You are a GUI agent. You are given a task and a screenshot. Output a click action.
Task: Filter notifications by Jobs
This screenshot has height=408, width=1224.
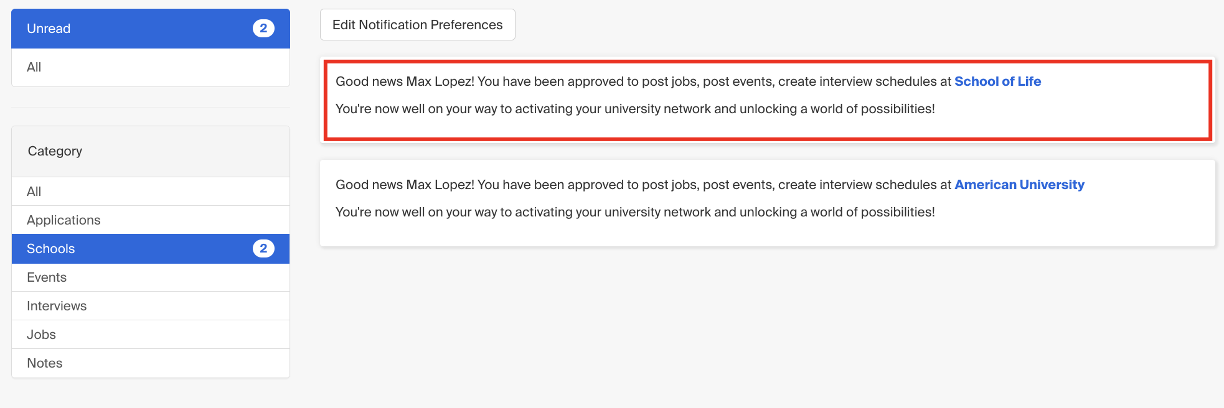[x=151, y=335]
